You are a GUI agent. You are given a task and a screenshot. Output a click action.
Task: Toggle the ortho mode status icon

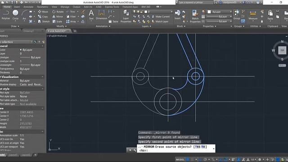pos(200,159)
